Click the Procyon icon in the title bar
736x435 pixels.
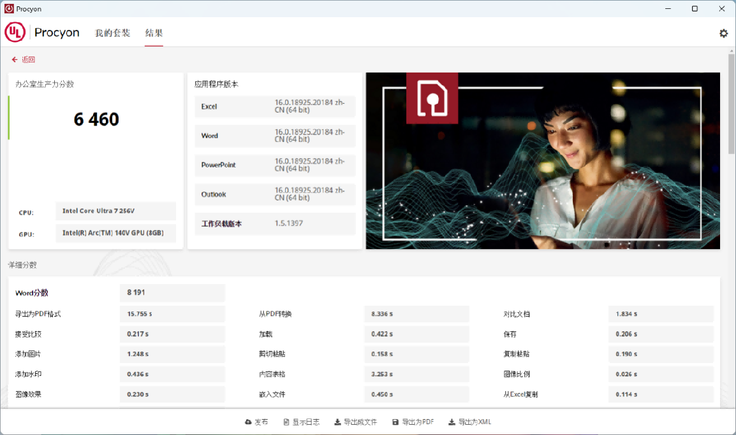[x=9, y=8]
